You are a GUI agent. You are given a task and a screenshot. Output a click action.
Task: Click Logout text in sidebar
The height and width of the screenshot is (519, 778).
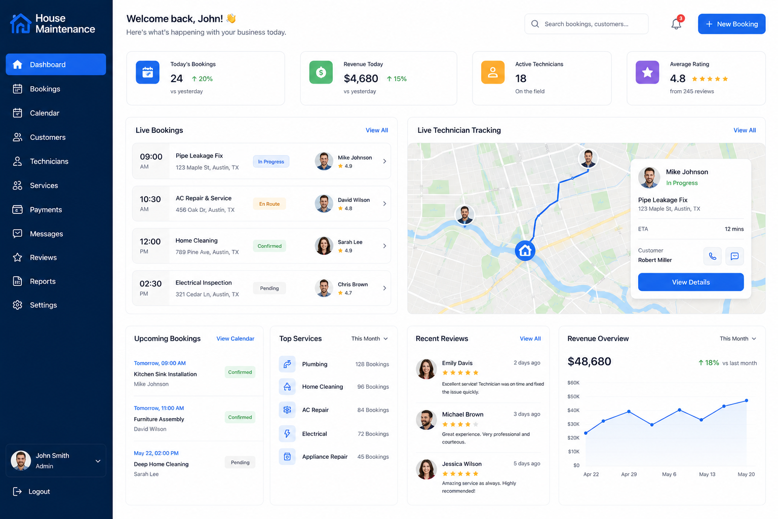tap(39, 491)
